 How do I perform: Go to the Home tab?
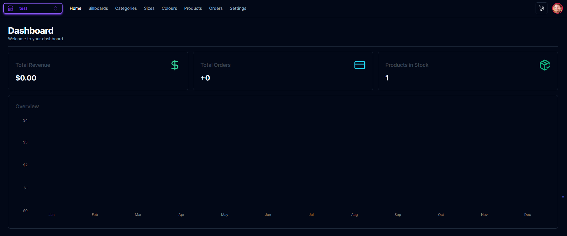click(75, 8)
